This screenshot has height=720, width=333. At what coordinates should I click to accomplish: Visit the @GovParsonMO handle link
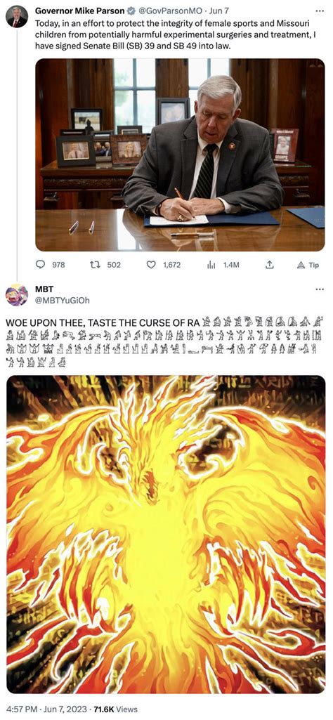(169, 10)
